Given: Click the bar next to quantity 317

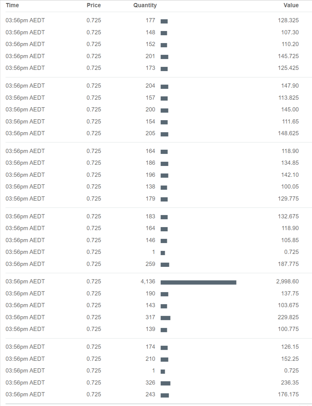Looking at the screenshot, I should click(x=165, y=318).
